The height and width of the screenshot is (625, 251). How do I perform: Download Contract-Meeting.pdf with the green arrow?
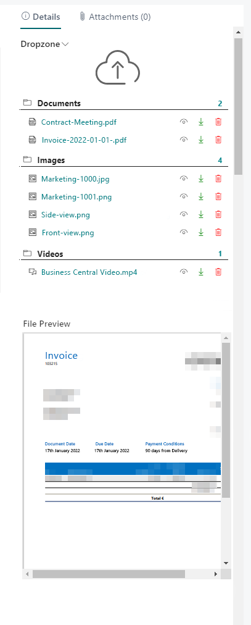201,122
